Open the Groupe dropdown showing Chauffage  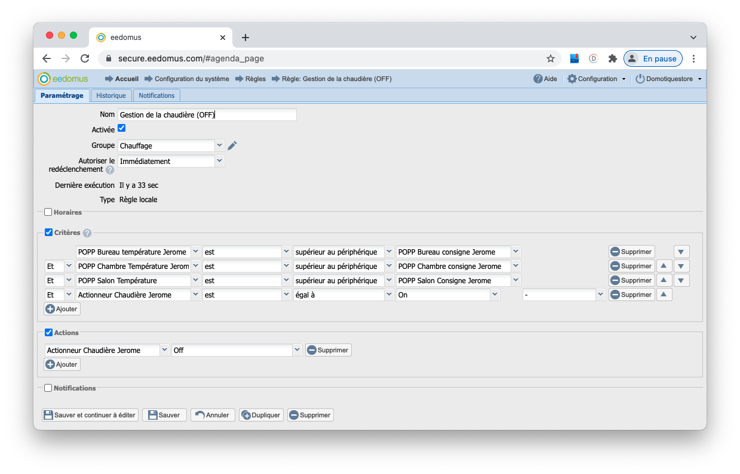[219, 145]
